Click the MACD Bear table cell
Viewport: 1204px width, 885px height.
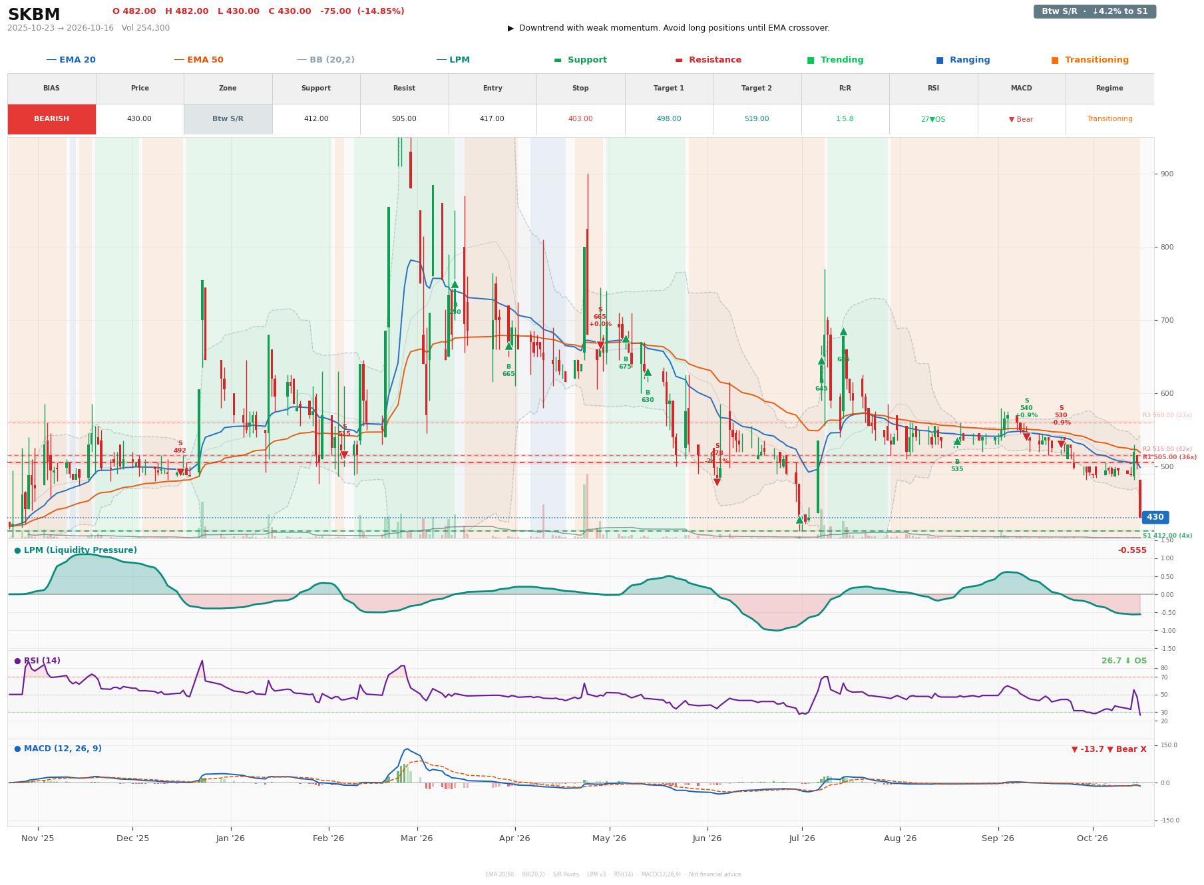pyautogui.click(x=1021, y=119)
